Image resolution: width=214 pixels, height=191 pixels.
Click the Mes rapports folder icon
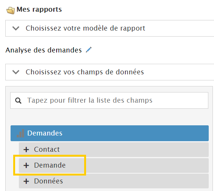tap(11, 11)
